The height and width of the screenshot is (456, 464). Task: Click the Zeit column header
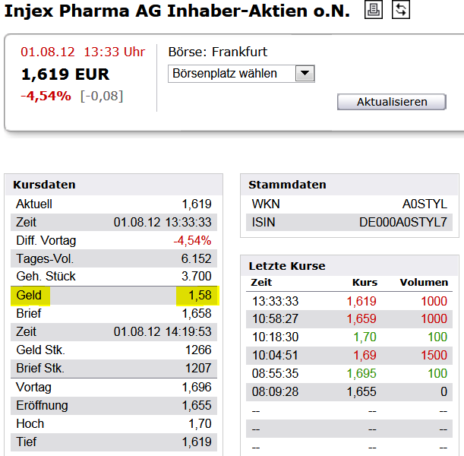tap(261, 282)
